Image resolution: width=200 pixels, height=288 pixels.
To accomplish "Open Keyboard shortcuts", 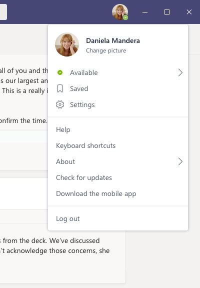I will (x=118, y=145).
